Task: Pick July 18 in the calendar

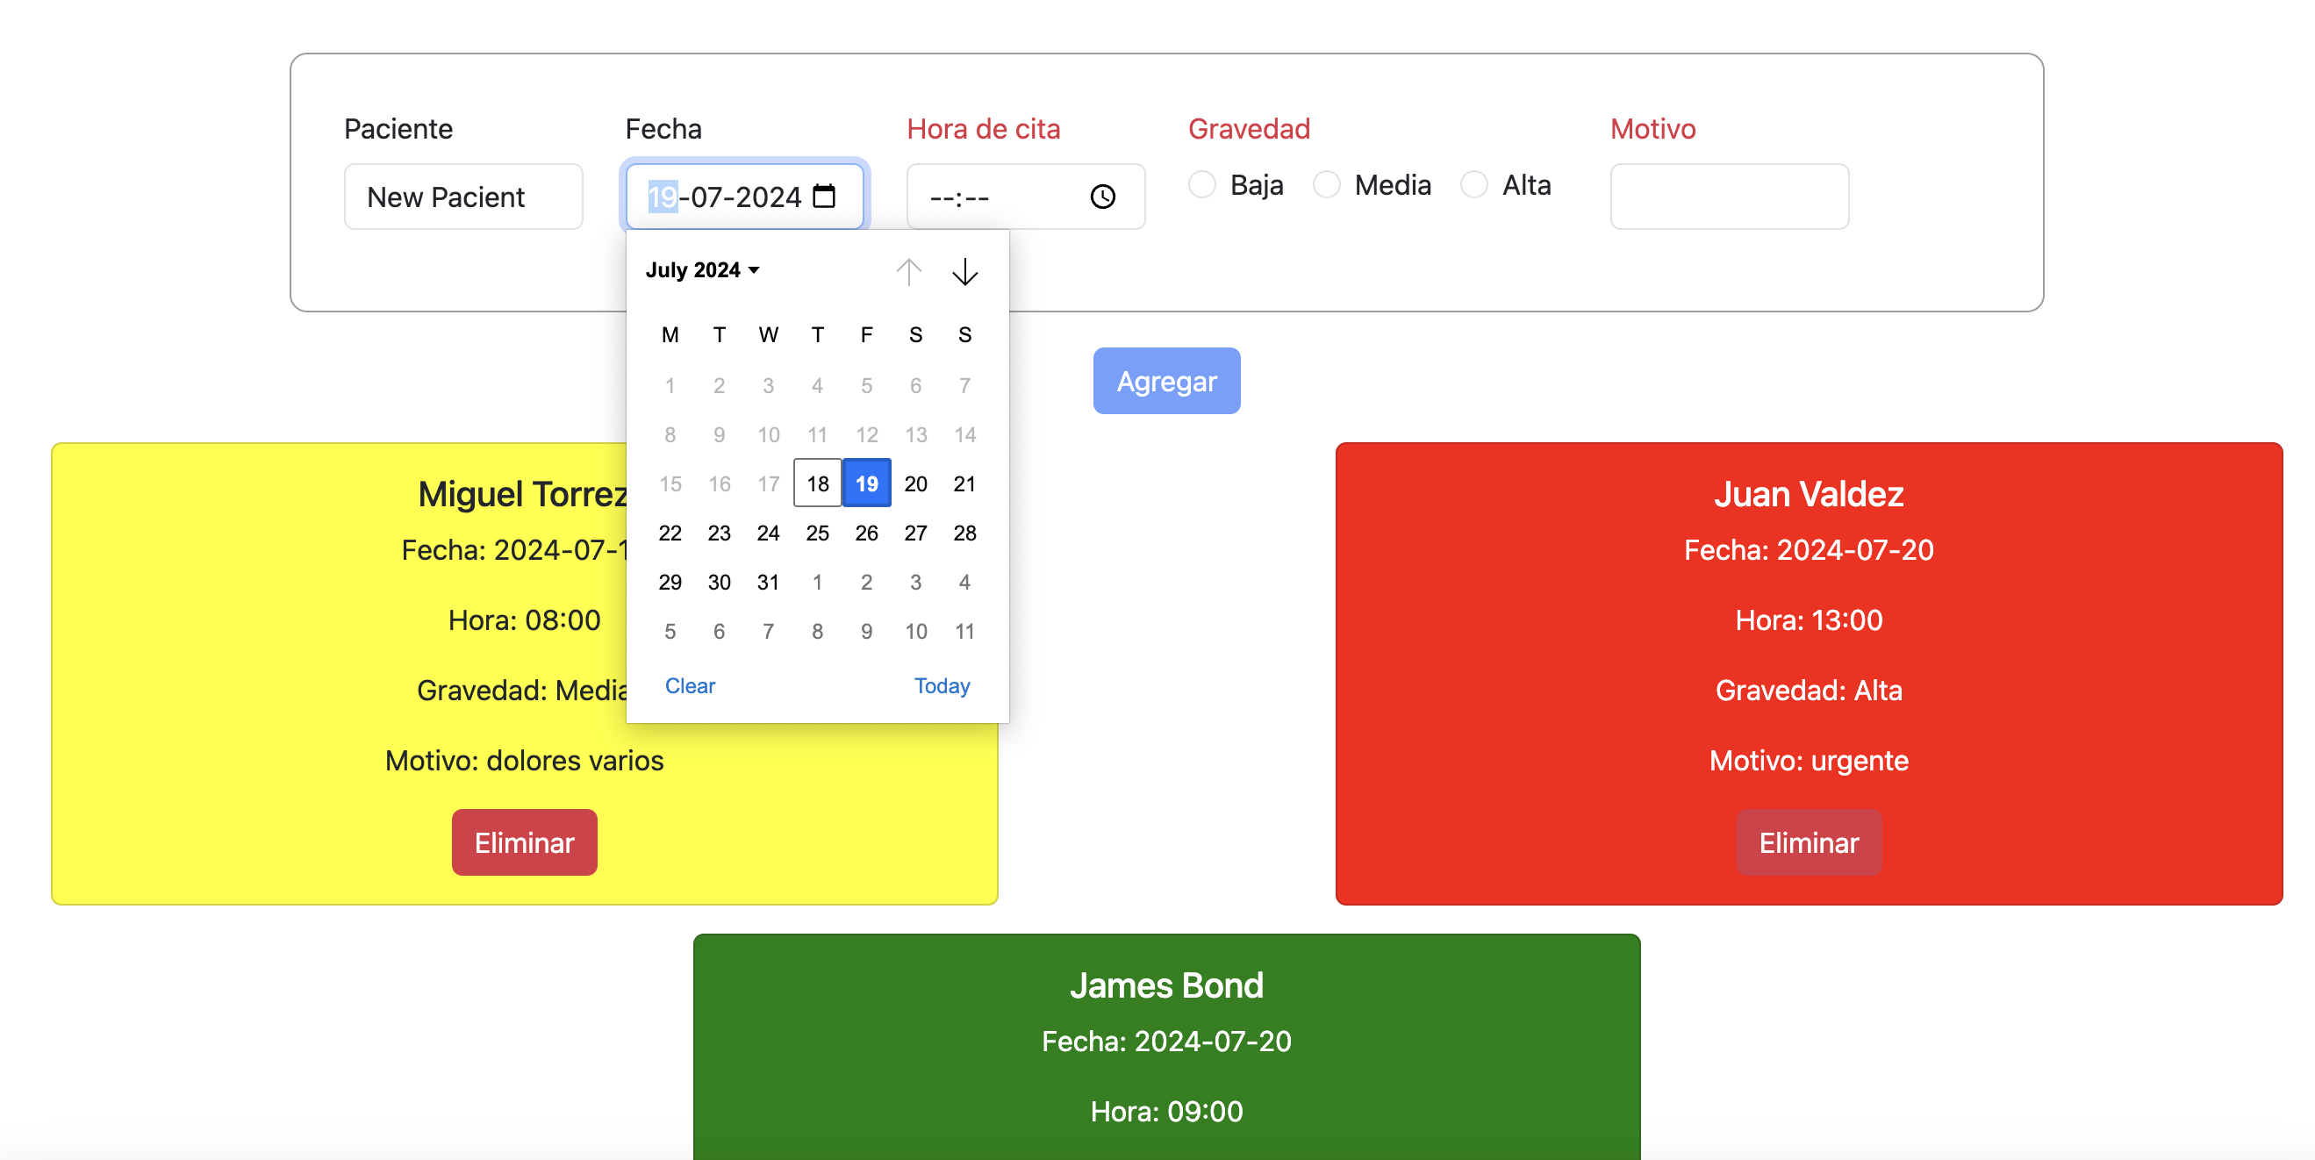Action: pyautogui.click(x=818, y=483)
